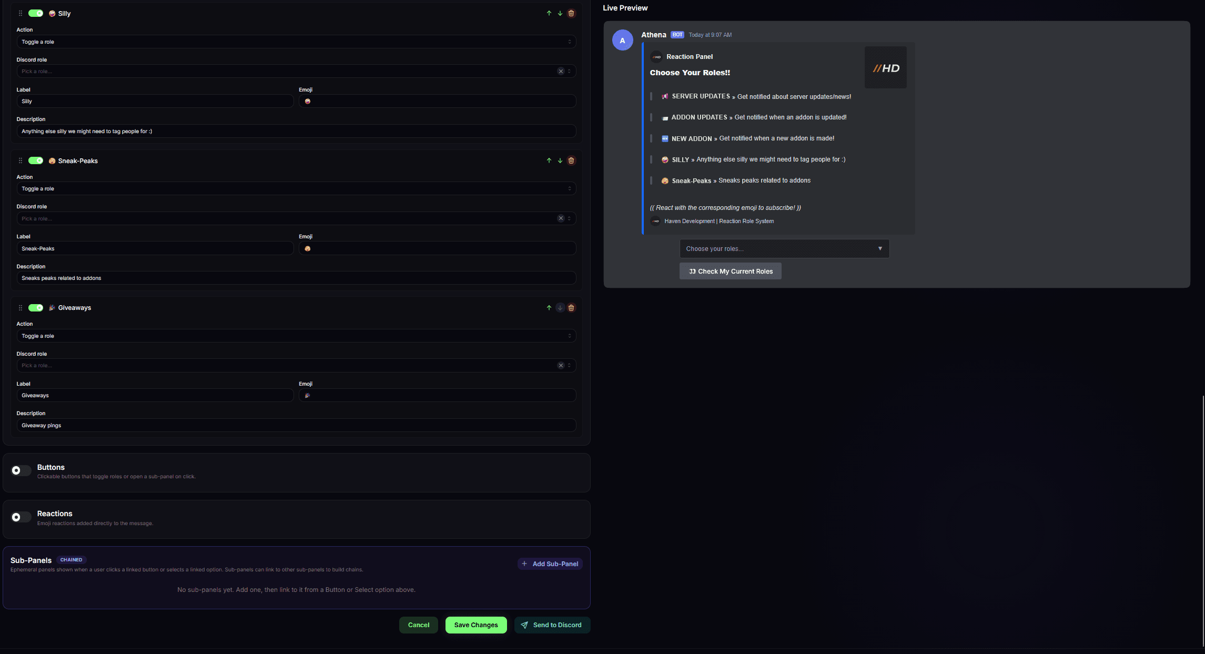This screenshot has width=1205, height=654.
Task: Edit the Giveaway pings description field
Action: click(296, 425)
